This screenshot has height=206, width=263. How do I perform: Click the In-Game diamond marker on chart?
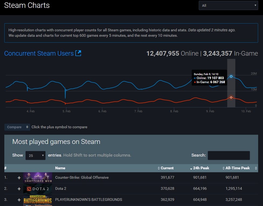[231, 97]
